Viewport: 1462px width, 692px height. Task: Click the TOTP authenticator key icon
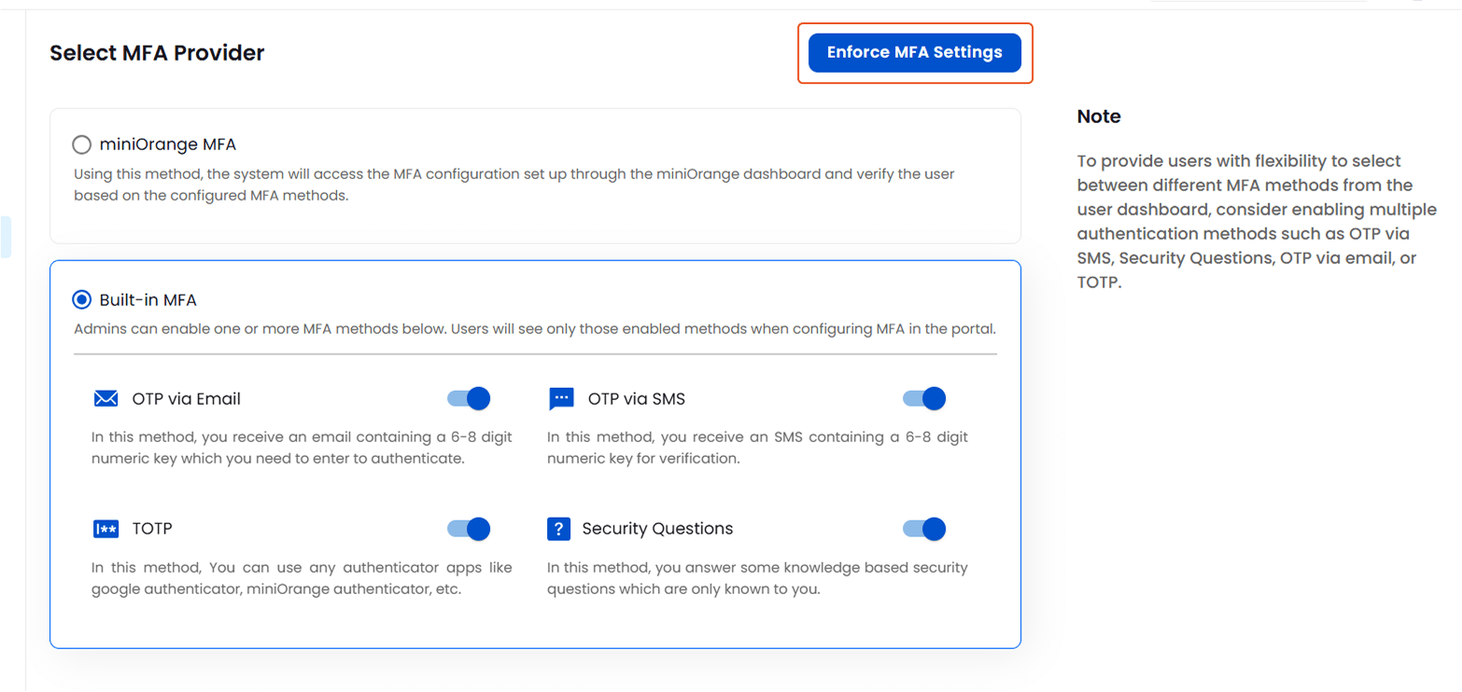(x=105, y=529)
